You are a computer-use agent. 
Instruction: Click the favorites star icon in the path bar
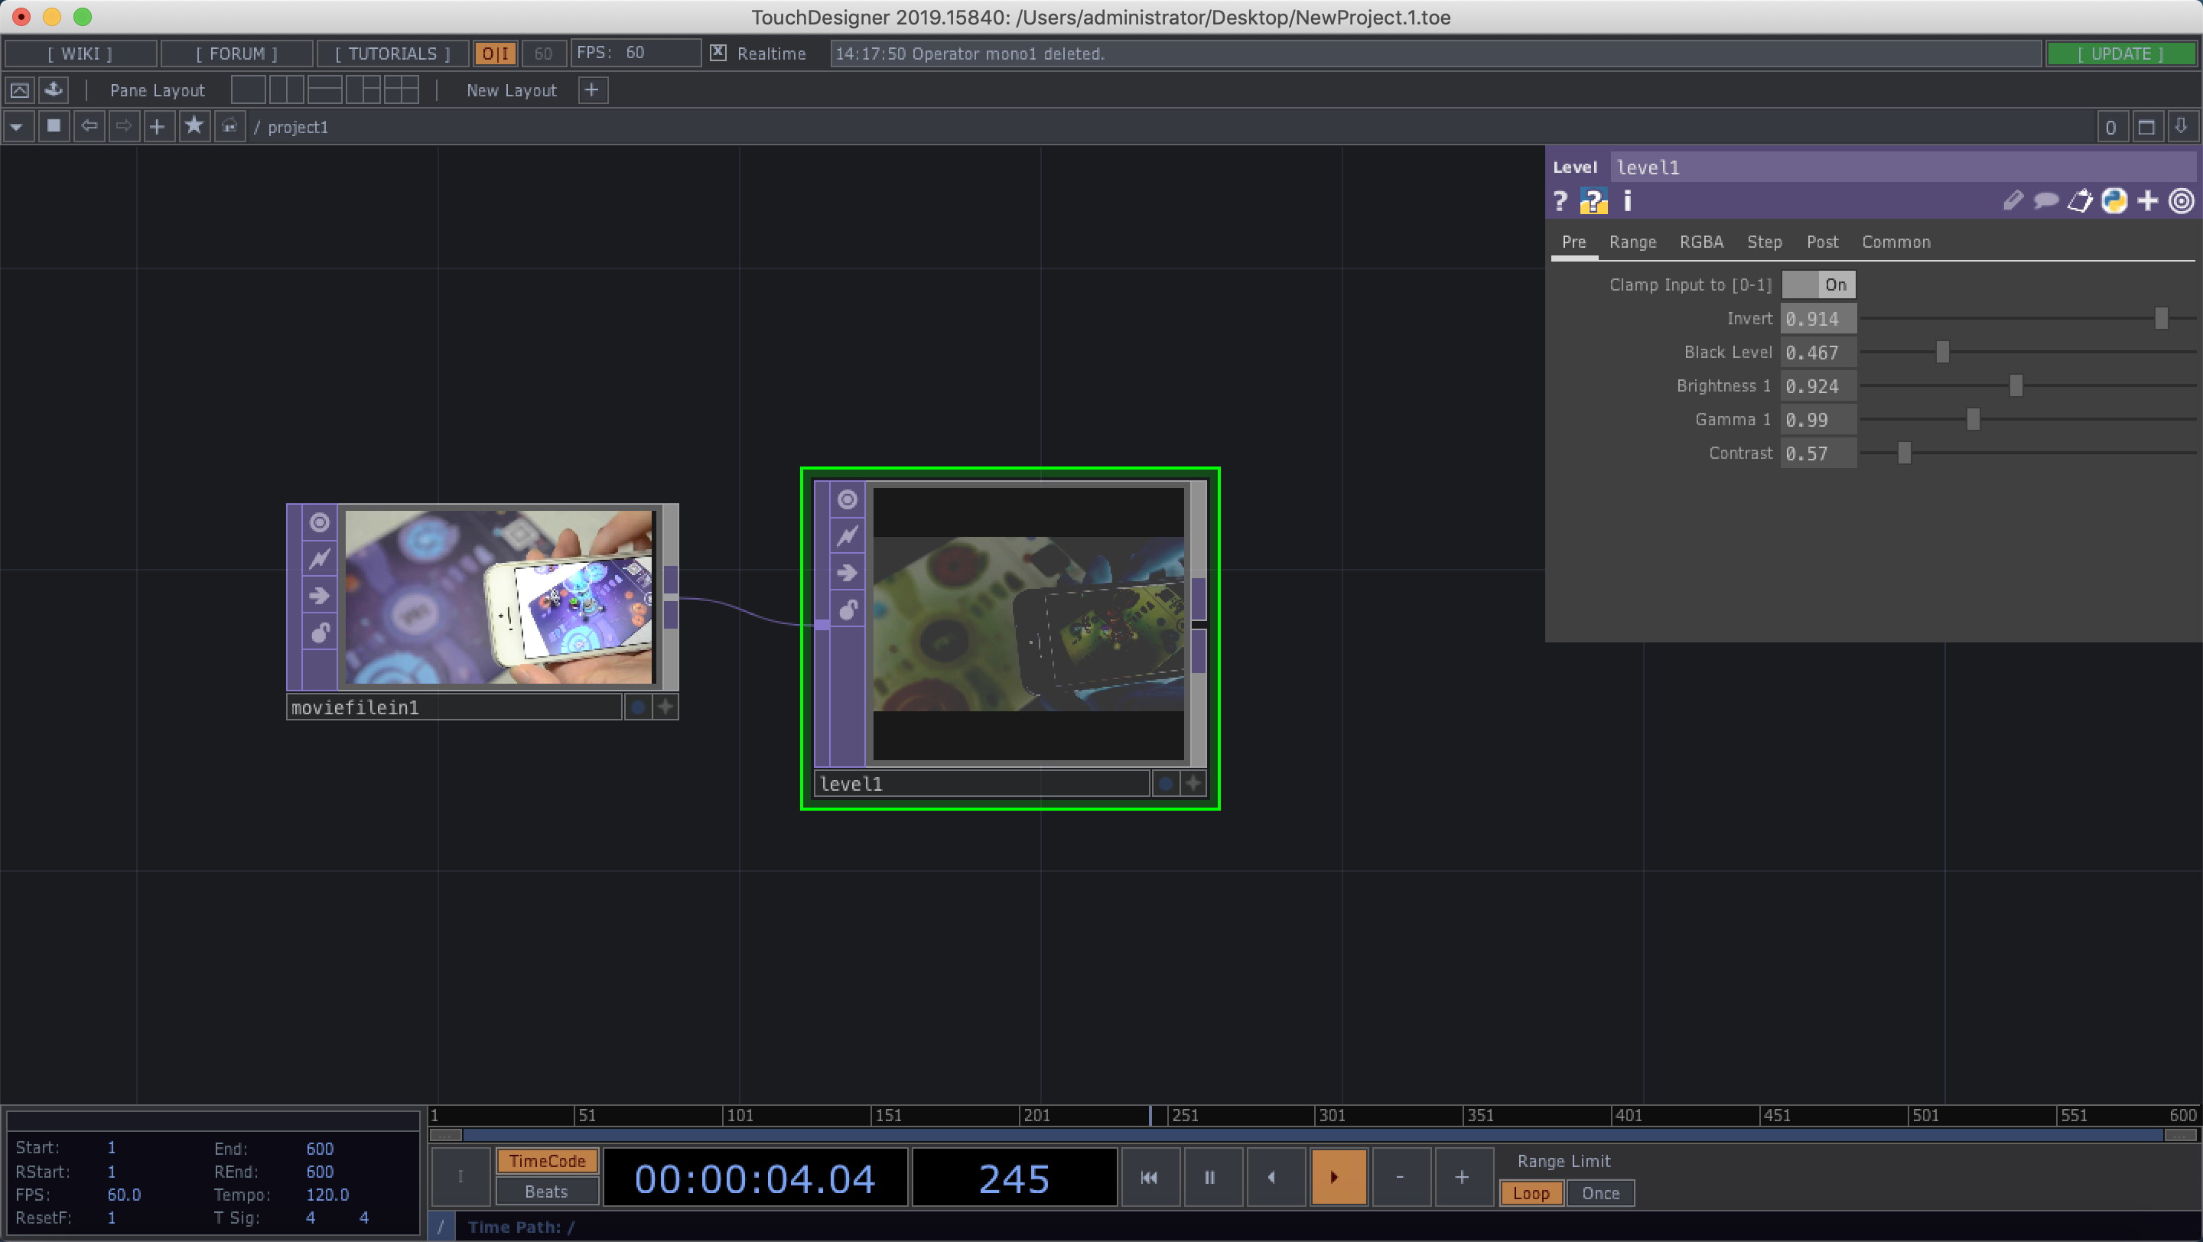(194, 125)
